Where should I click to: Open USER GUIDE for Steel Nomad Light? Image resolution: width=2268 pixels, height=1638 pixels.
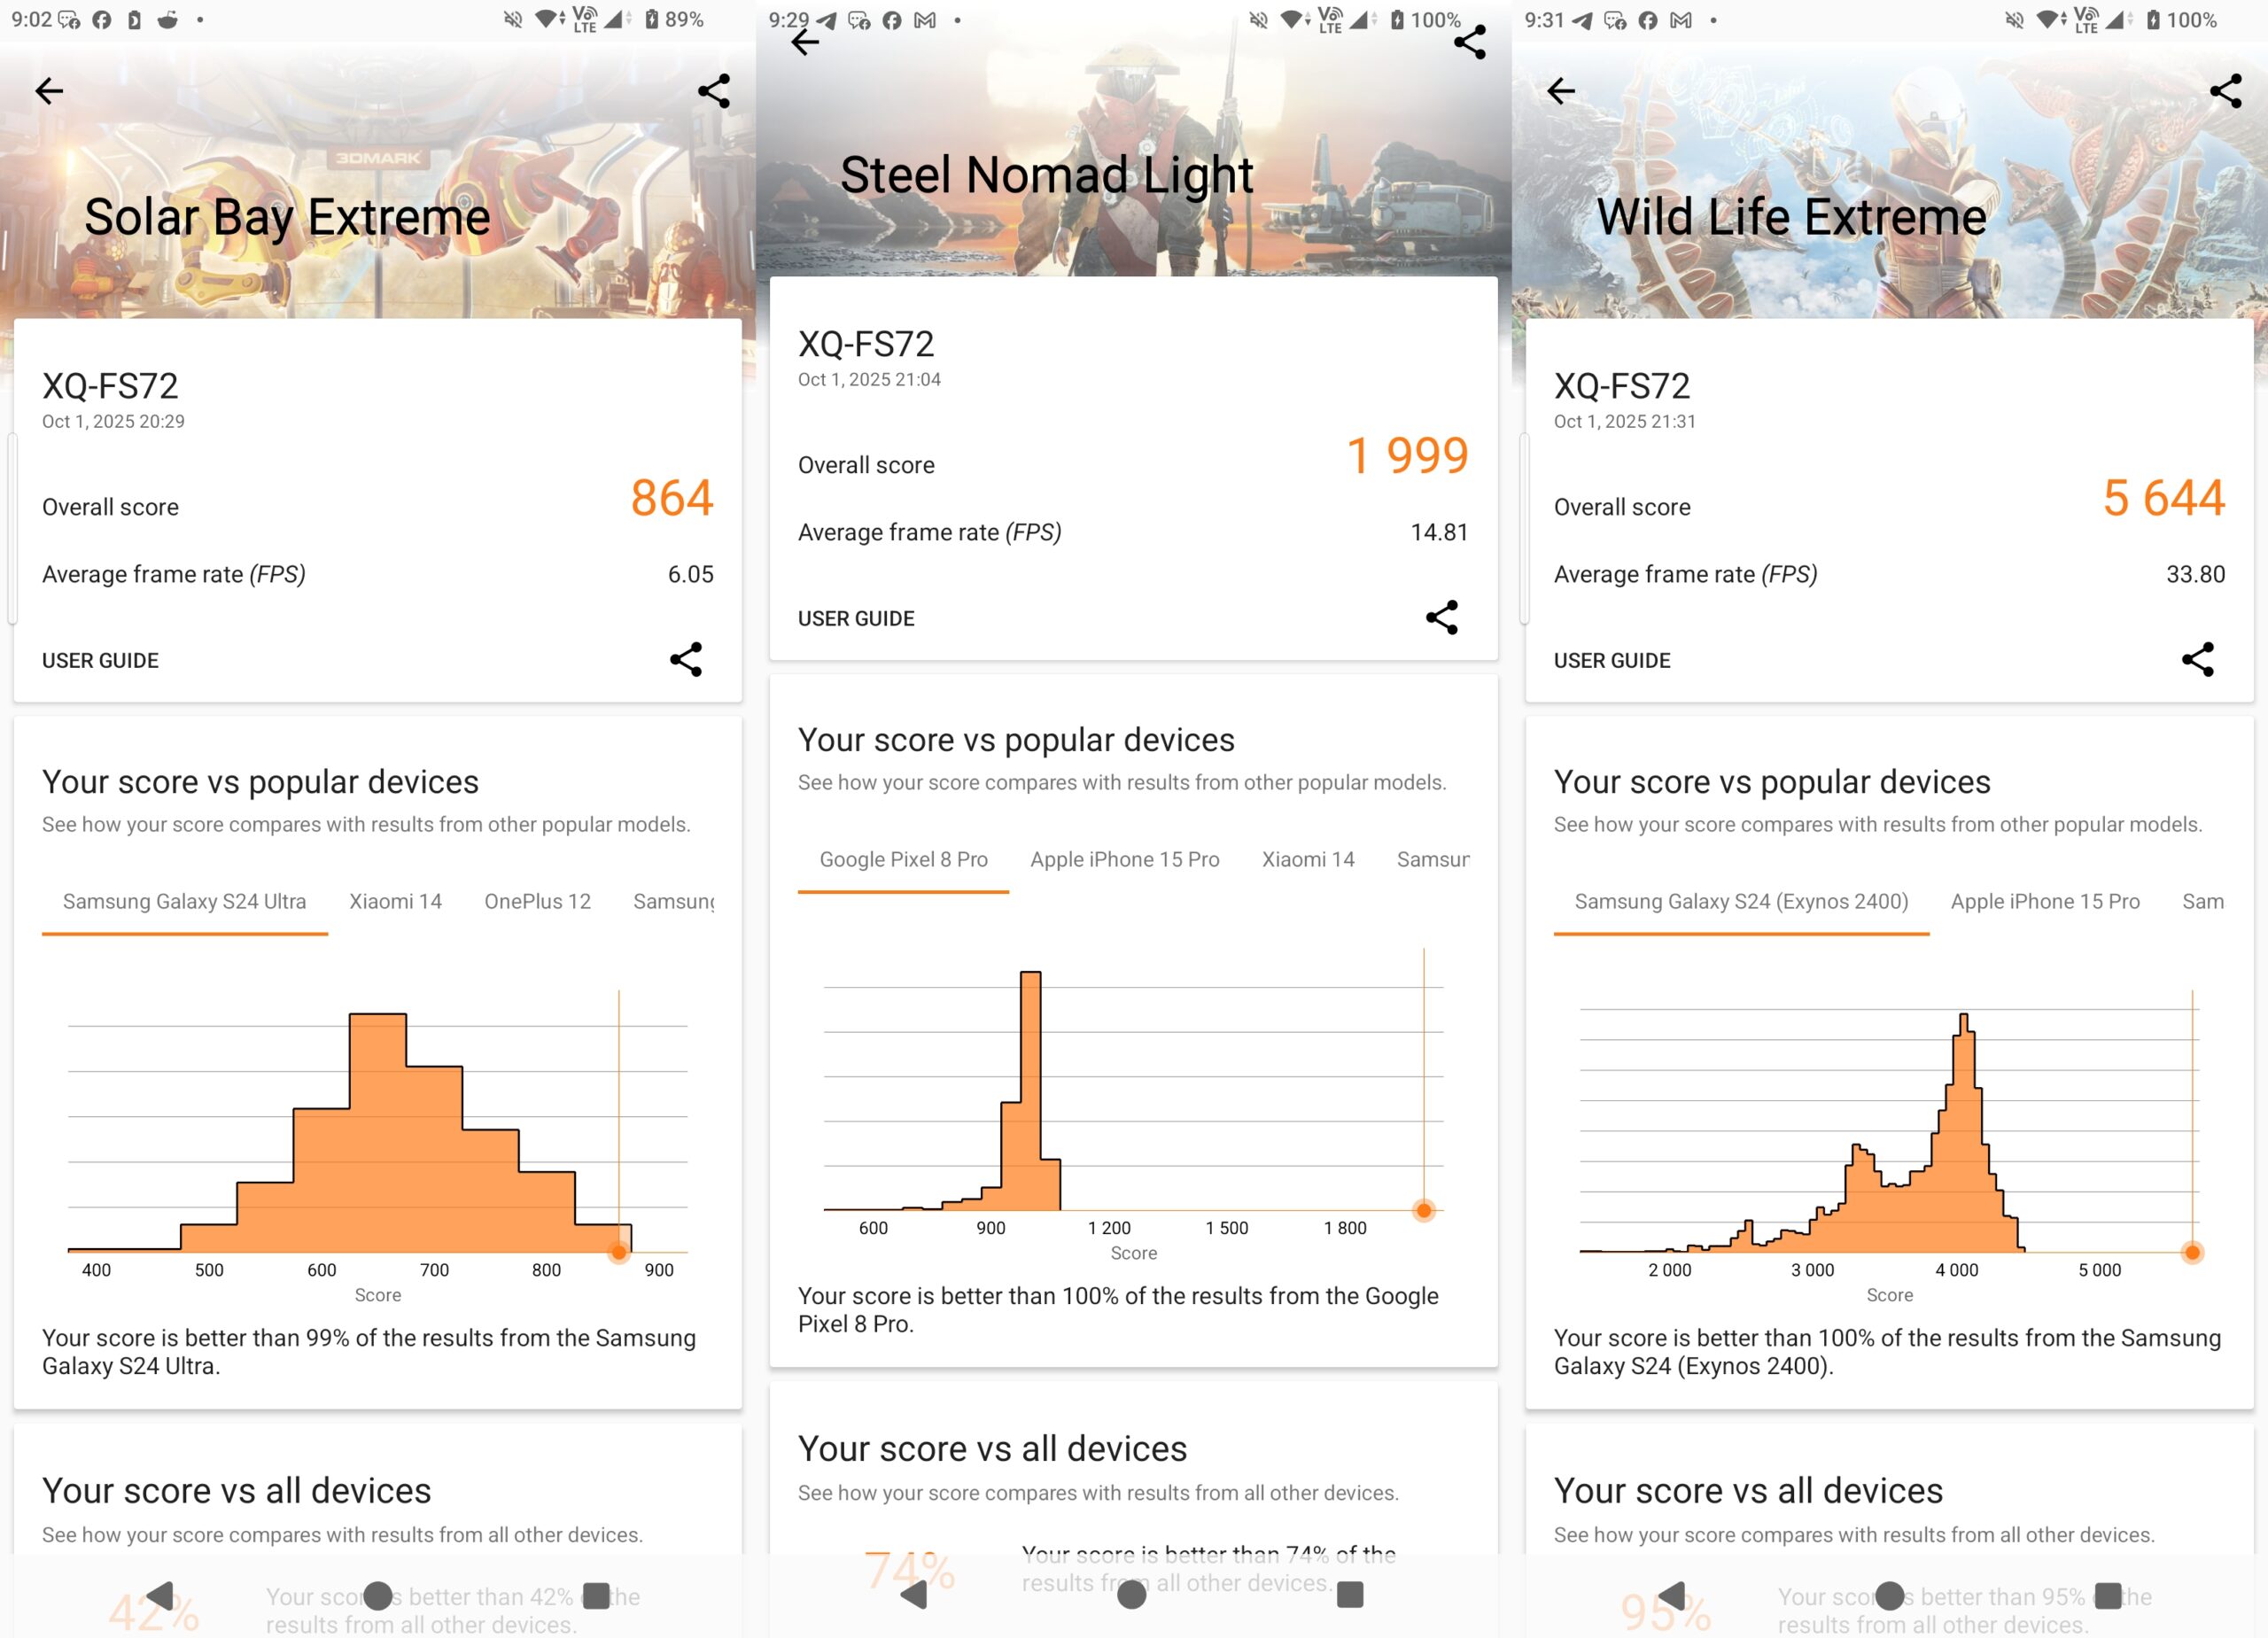[x=856, y=619]
